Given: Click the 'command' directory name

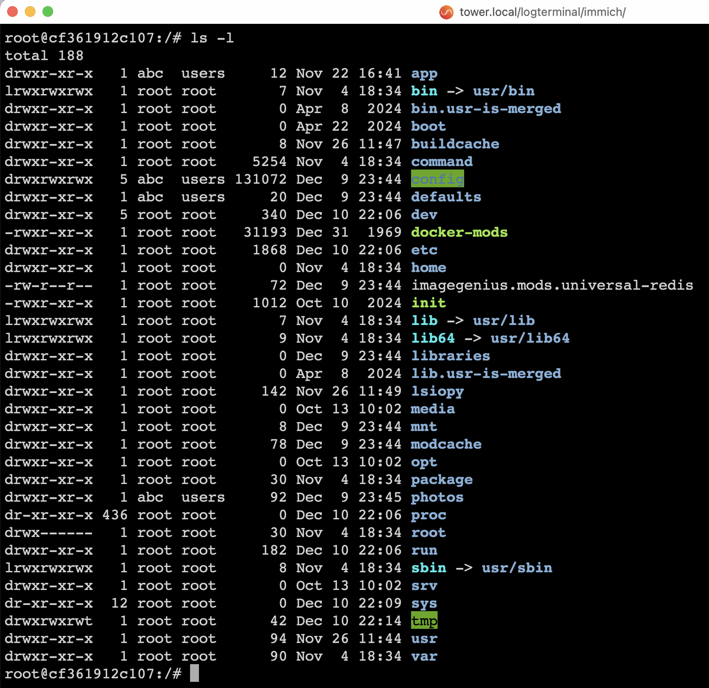Looking at the screenshot, I should 442,162.
